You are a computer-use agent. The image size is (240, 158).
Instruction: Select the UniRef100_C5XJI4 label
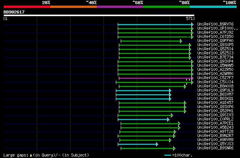[x=215, y=82]
